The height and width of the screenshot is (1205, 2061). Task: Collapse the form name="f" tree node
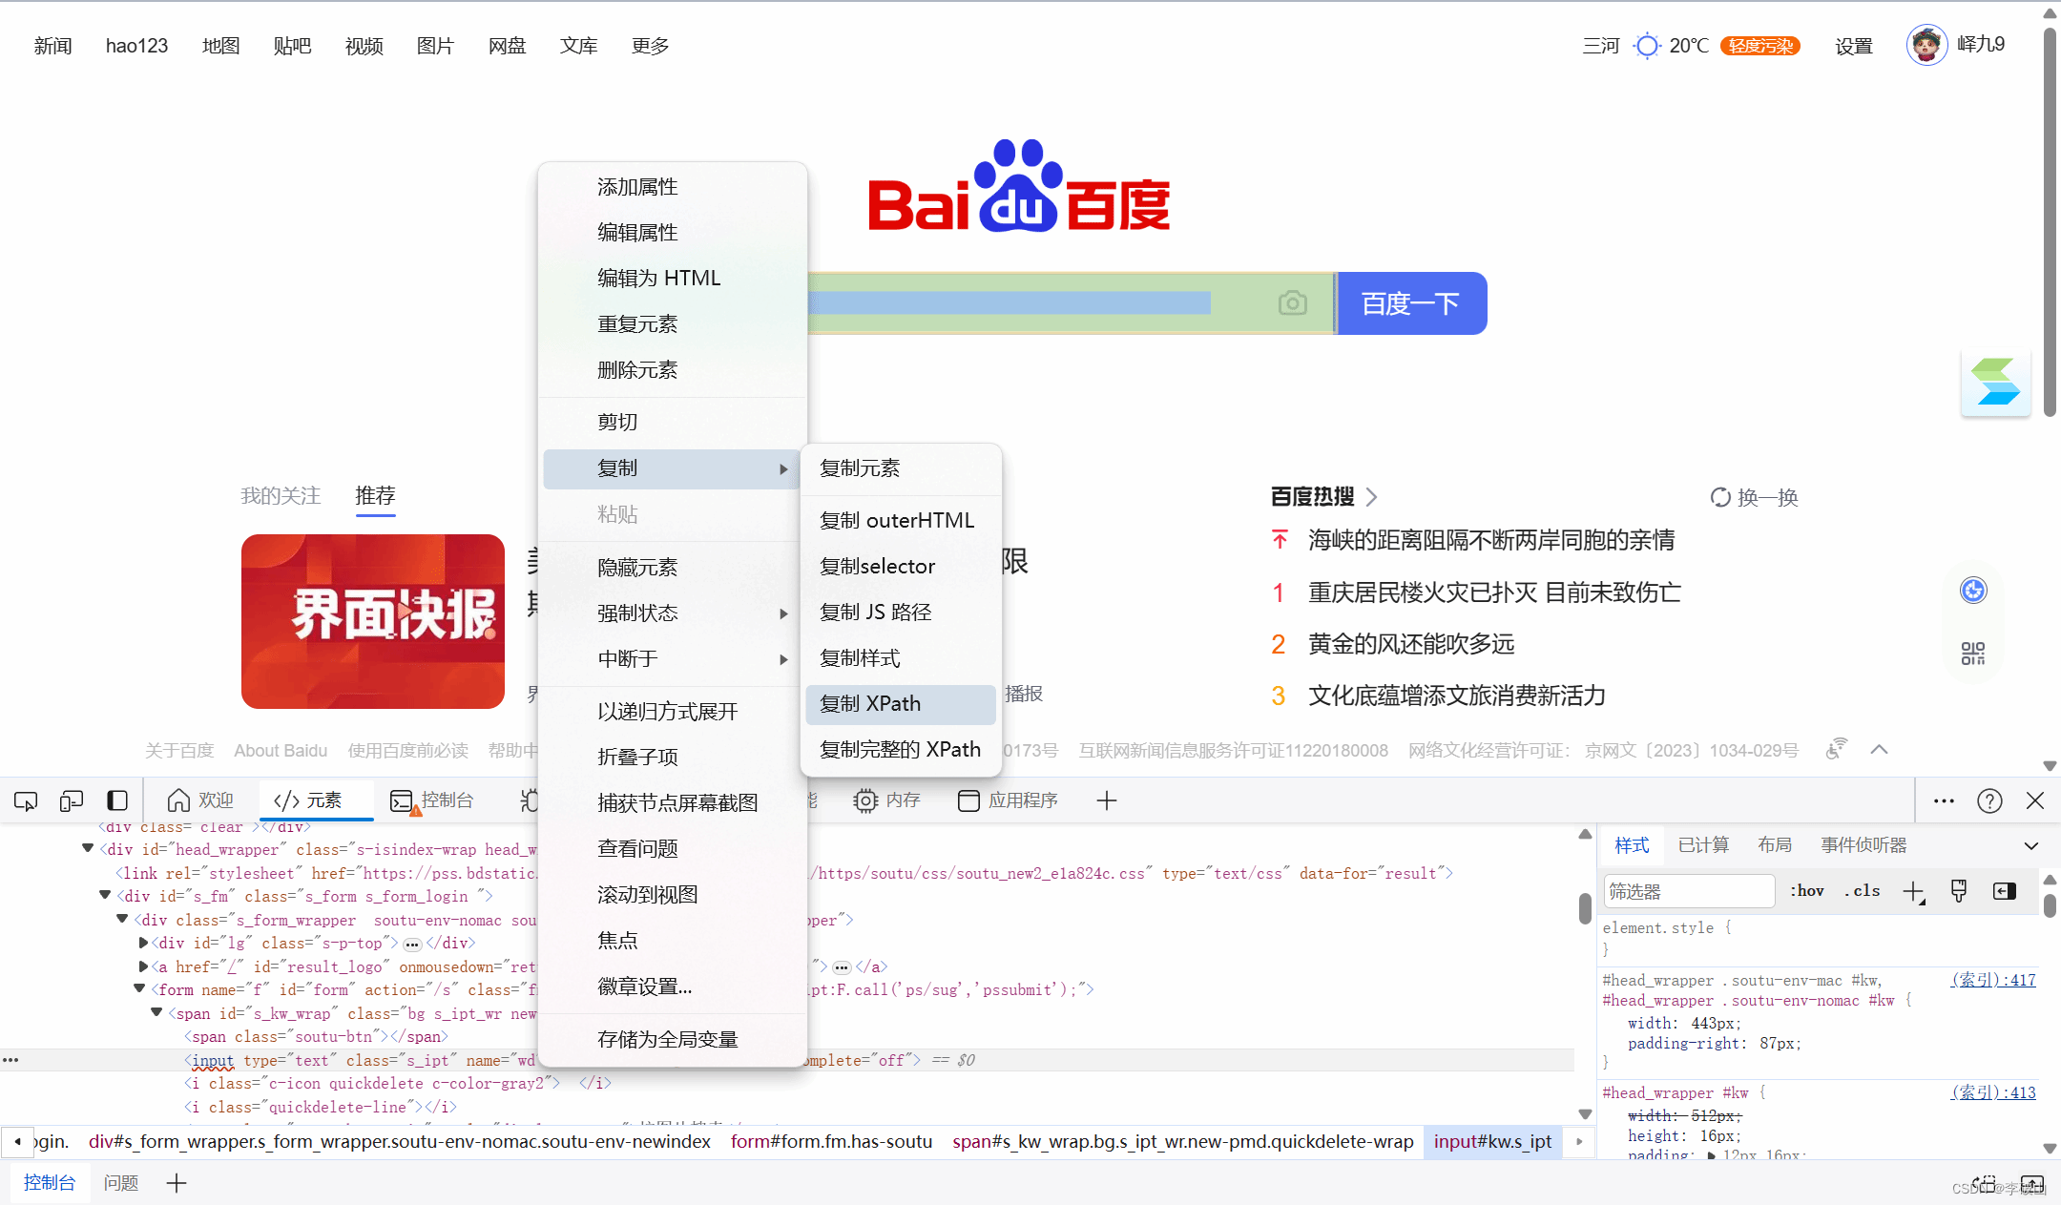(x=139, y=989)
